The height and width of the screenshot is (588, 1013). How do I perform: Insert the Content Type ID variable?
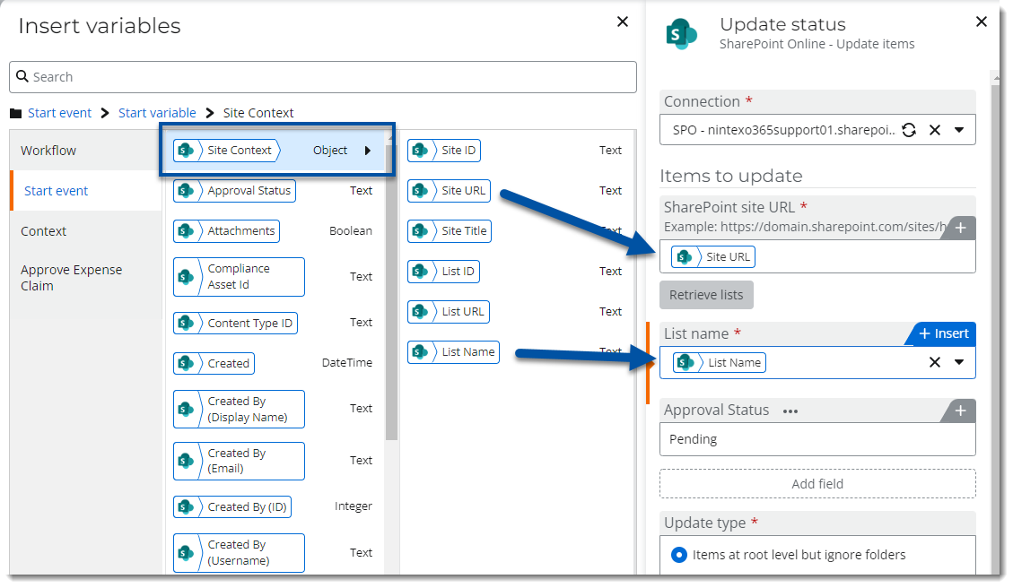point(235,323)
